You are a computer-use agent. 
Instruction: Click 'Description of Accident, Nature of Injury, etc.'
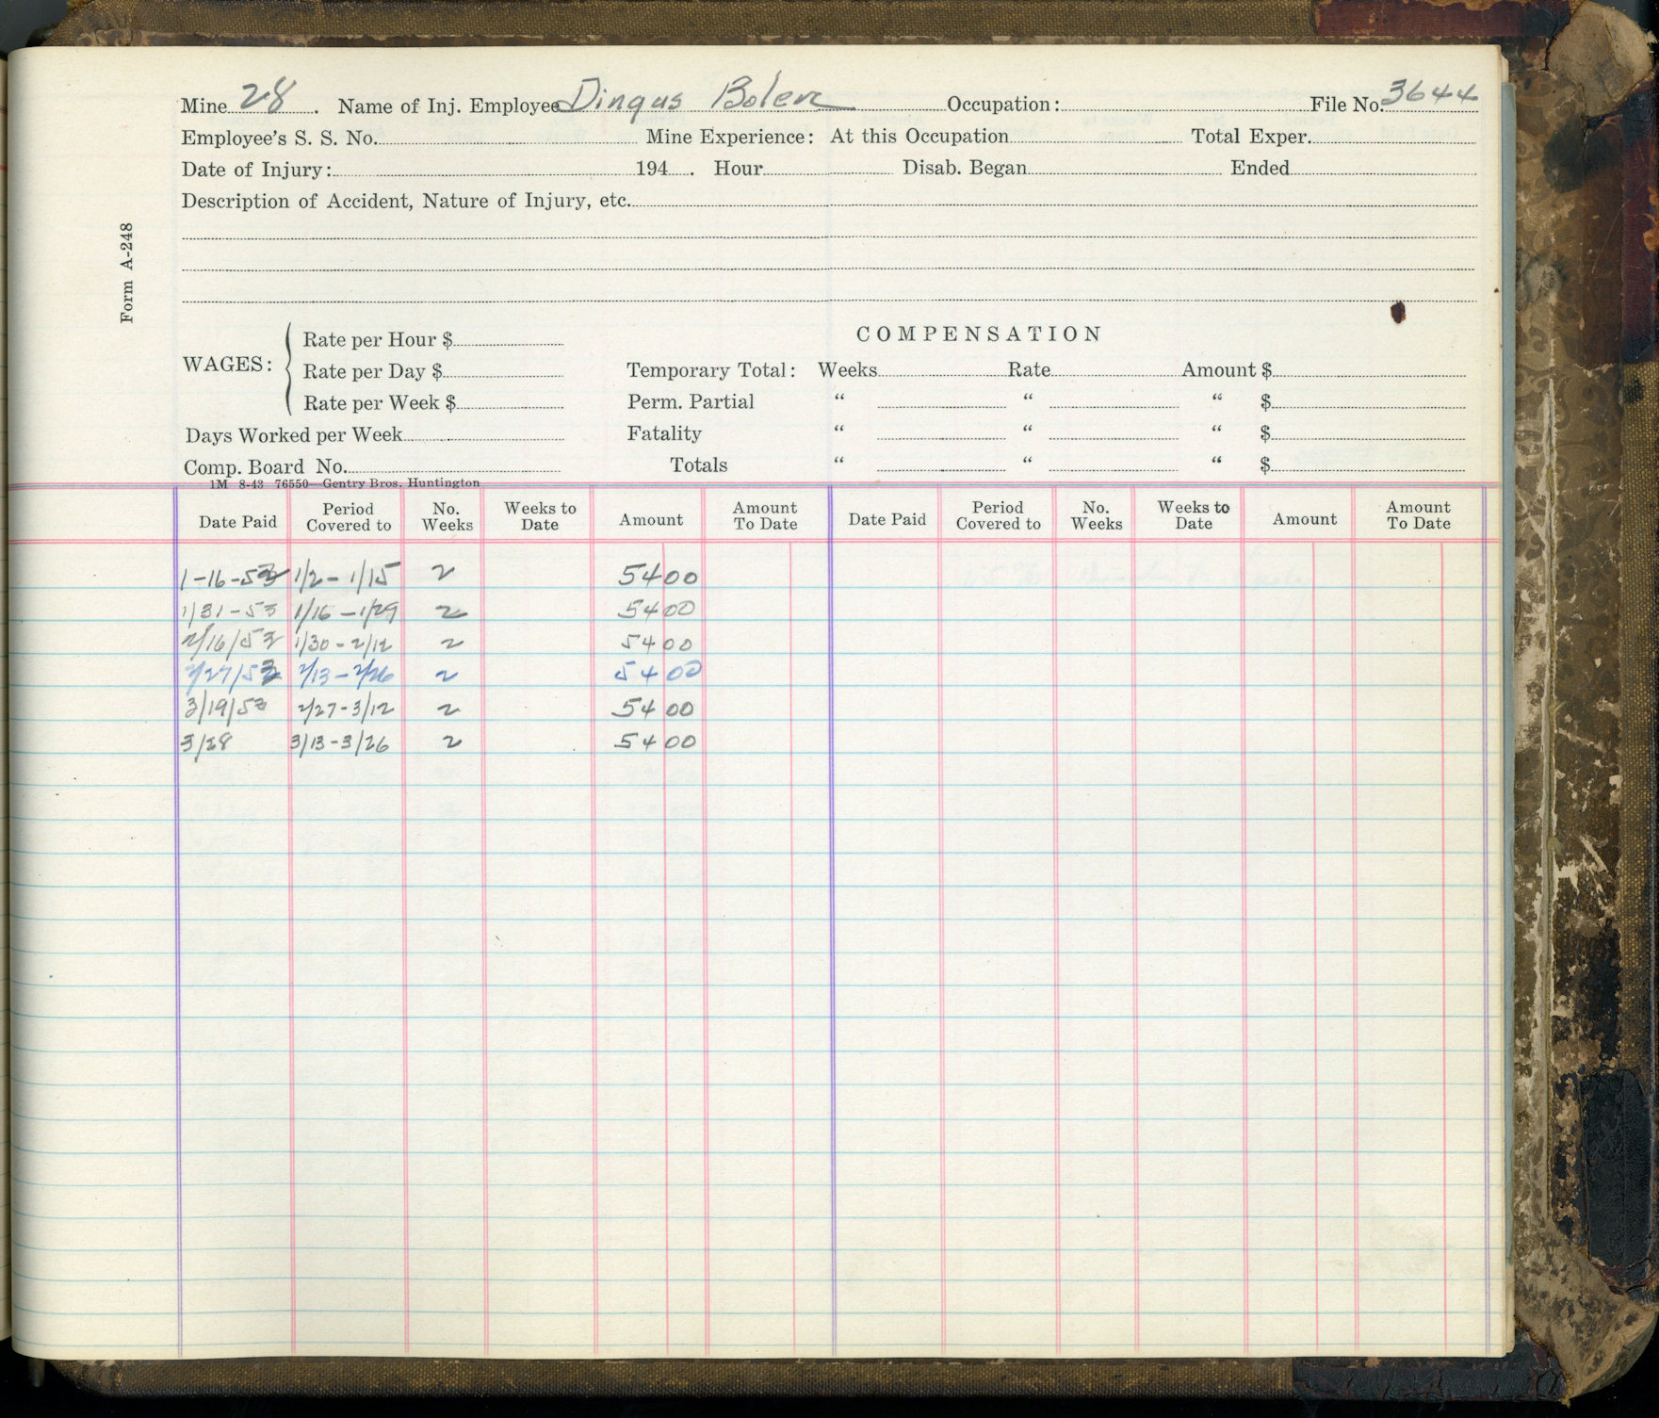pos(405,202)
